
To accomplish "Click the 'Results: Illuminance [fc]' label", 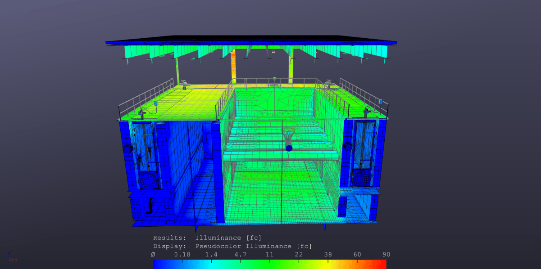I will pos(207,238).
